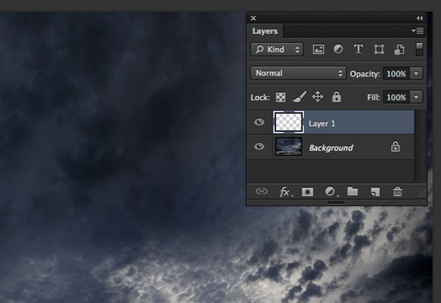Viewport: 441px width, 303px height.
Task: Select the Layers panel tab
Action: pyautogui.click(x=265, y=31)
